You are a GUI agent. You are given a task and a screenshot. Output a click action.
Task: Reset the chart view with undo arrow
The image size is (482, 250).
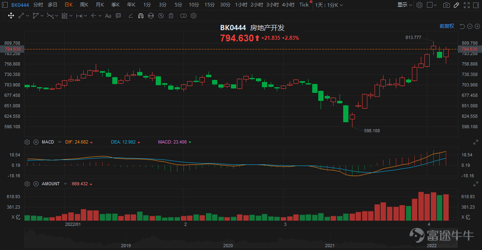click(462, 27)
